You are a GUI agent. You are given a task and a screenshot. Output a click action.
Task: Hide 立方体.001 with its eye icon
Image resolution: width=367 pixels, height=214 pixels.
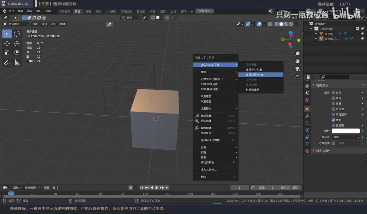363,39
